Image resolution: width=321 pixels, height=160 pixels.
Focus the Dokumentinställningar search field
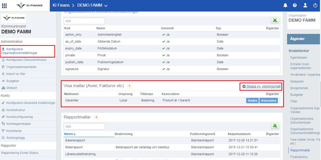84,21
